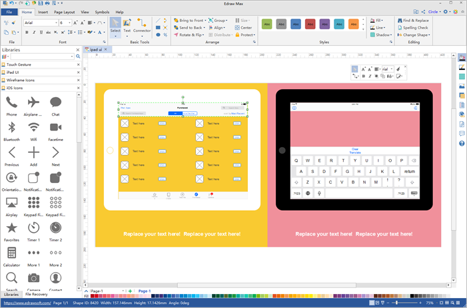This screenshot has height=308, width=467.
Task: Select the Favorites star icon
Action: tap(11, 228)
